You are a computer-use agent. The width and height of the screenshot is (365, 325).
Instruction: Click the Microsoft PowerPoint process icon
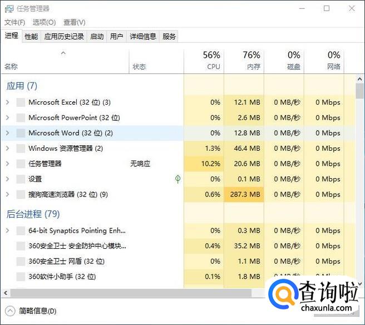click(21, 118)
